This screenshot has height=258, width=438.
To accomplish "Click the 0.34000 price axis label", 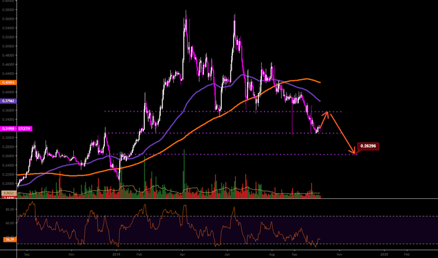I will click(8, 120).
